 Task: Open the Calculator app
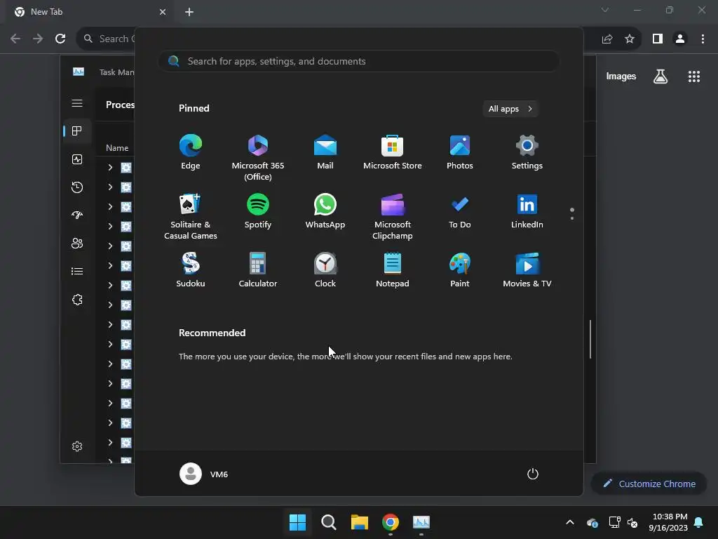258,270
